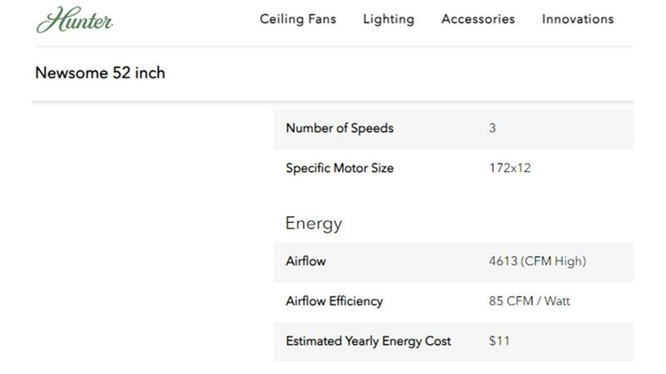Viewport: 666px width, 374px height.
Task: Click the '52 inch' text in the title
Action: pyautogui.click(x=139, y=73)
